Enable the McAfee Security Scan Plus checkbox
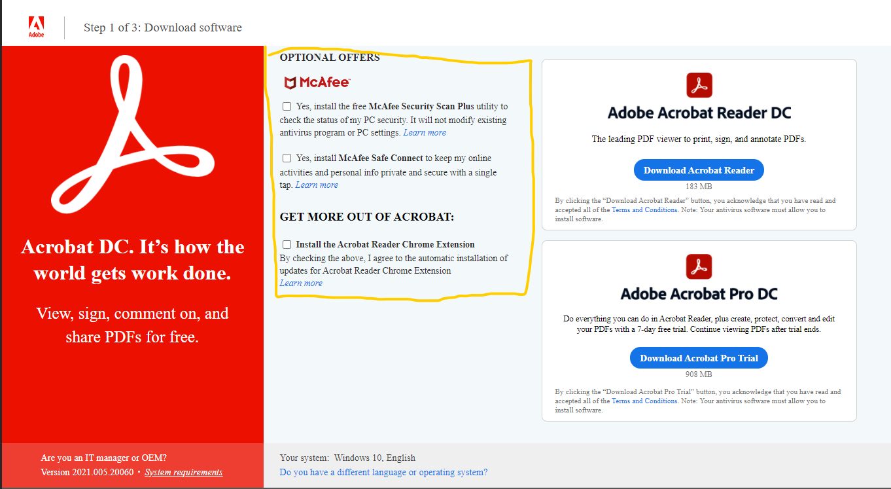 [x=287, y=106]
